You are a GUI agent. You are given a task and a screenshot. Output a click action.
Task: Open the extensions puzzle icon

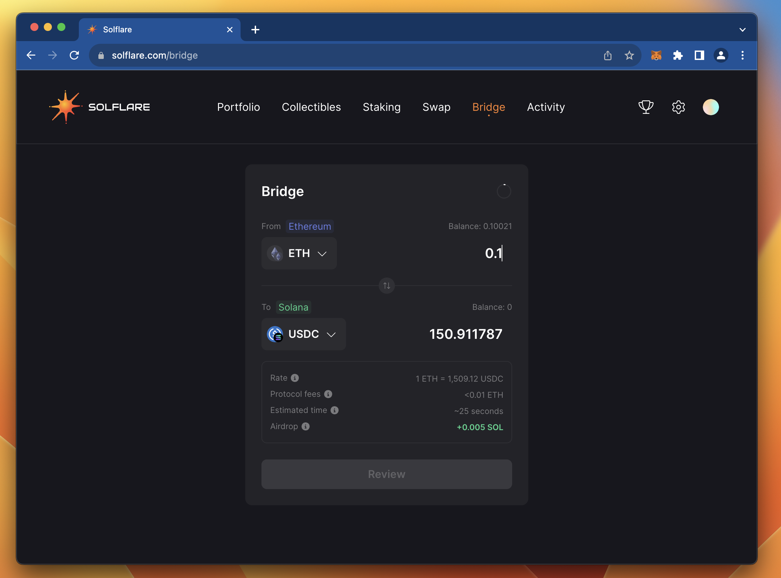coord(678,55)
